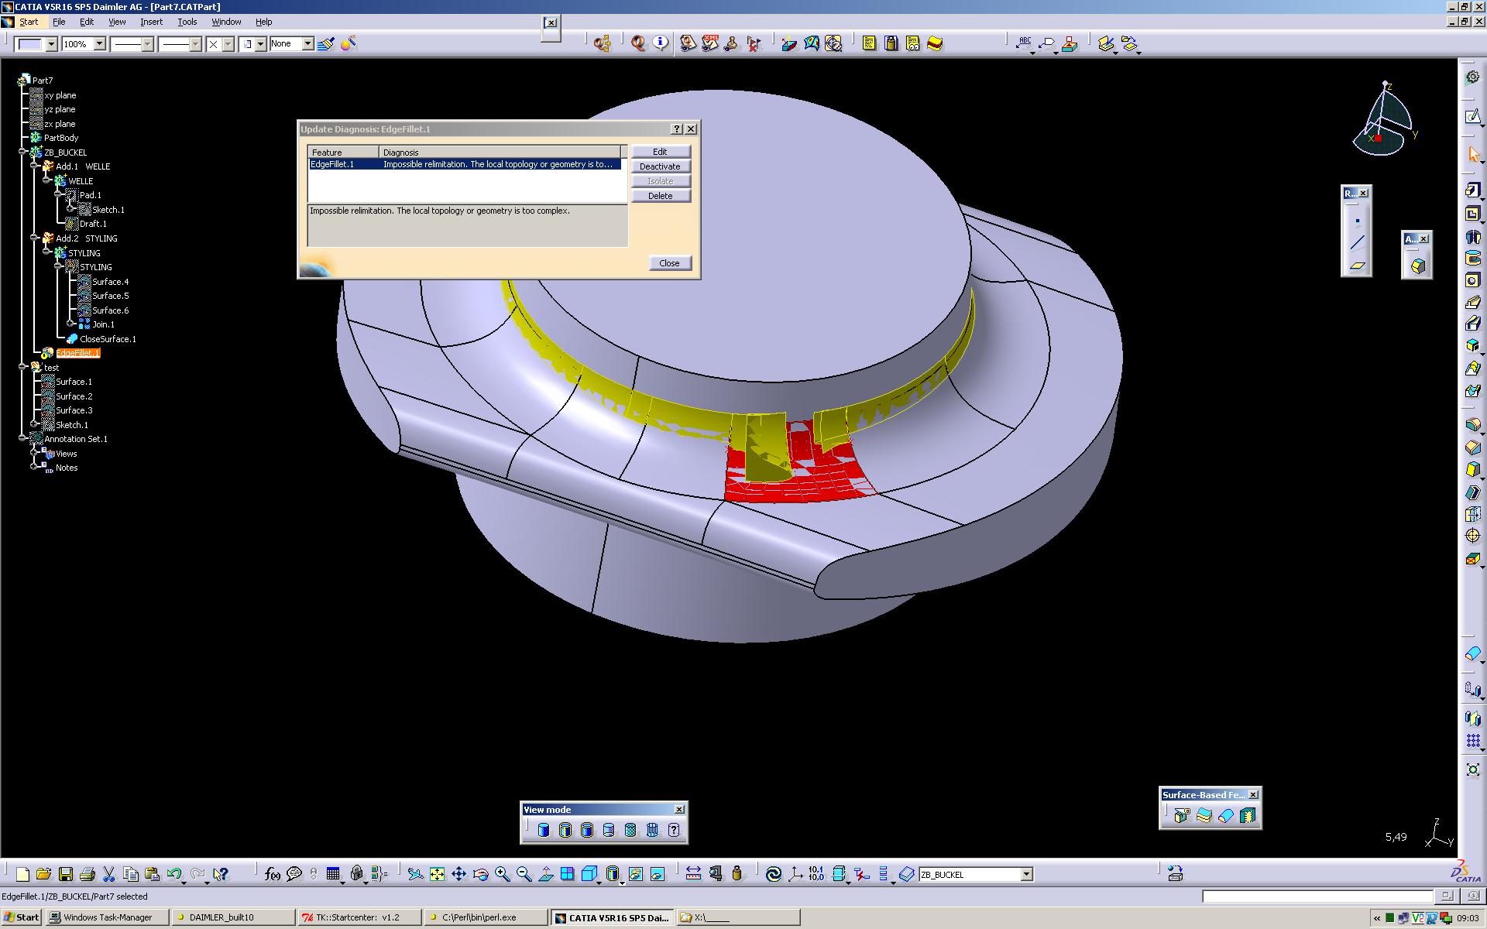Click the New document icon

point(22,874)
